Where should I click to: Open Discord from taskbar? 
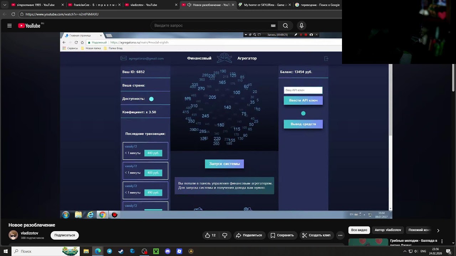167,251
